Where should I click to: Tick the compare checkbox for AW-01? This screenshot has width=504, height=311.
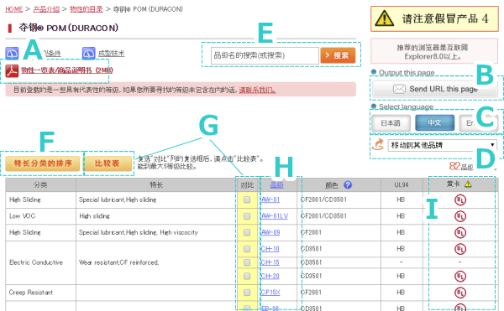(247, 200)
